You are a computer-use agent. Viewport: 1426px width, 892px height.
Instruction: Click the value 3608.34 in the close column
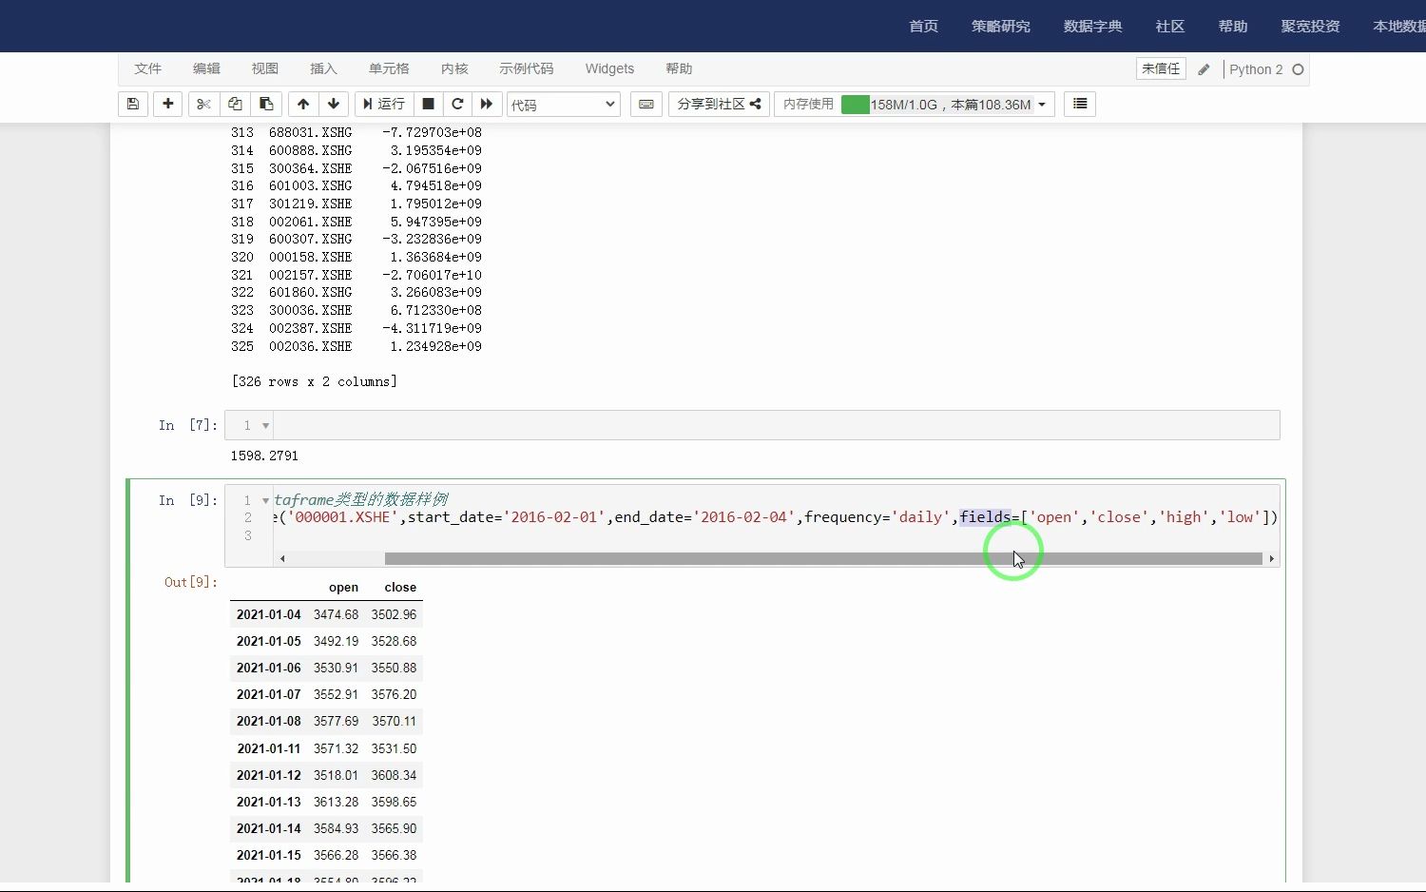(x=394, y=776)
